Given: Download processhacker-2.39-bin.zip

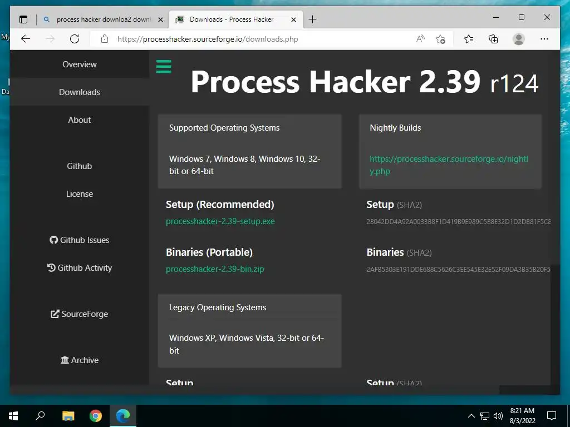Looking at the screenshot, I should pos(215,269).
